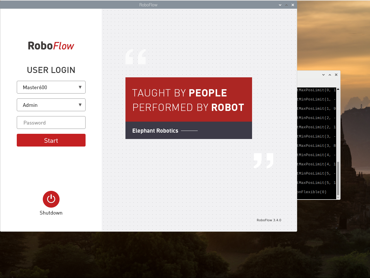Click the terminal scrollbar up arrow
The image size is (370, 278).
[x=338, y=89]
